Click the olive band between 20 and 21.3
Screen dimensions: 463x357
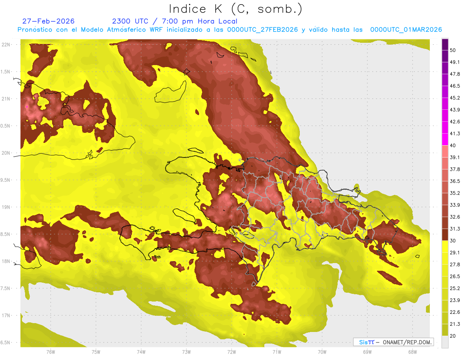[445, 330]
